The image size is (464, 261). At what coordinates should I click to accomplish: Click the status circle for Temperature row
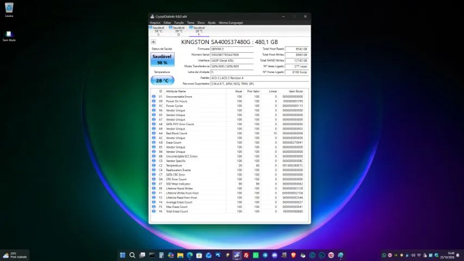(x=153, y=165)
